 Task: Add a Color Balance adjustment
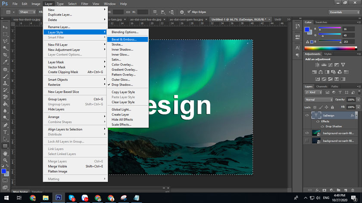321,72
